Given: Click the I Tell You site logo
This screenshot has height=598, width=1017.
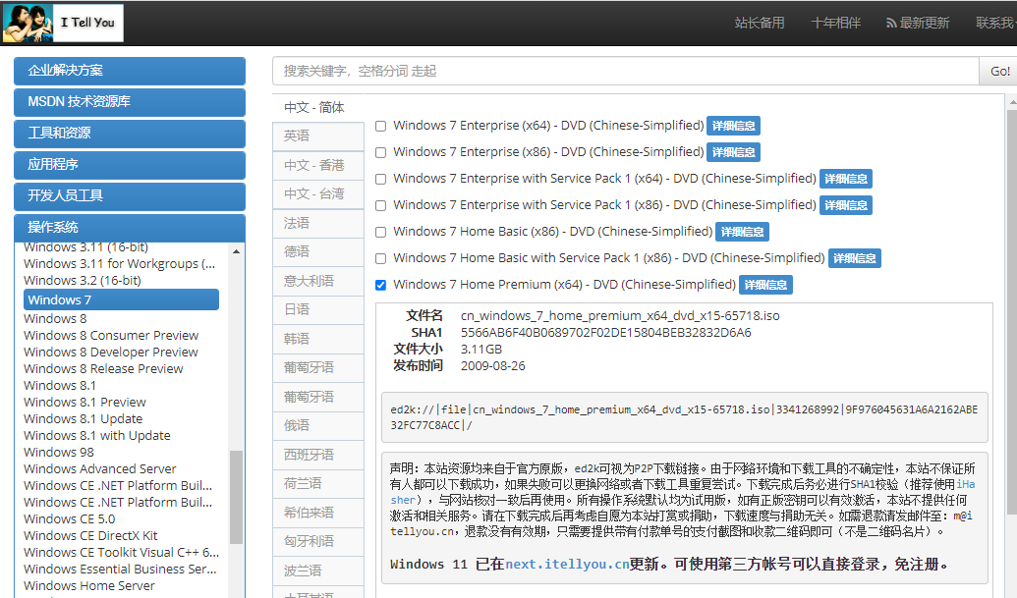Looking at the screenshot, I should (64, 23).
